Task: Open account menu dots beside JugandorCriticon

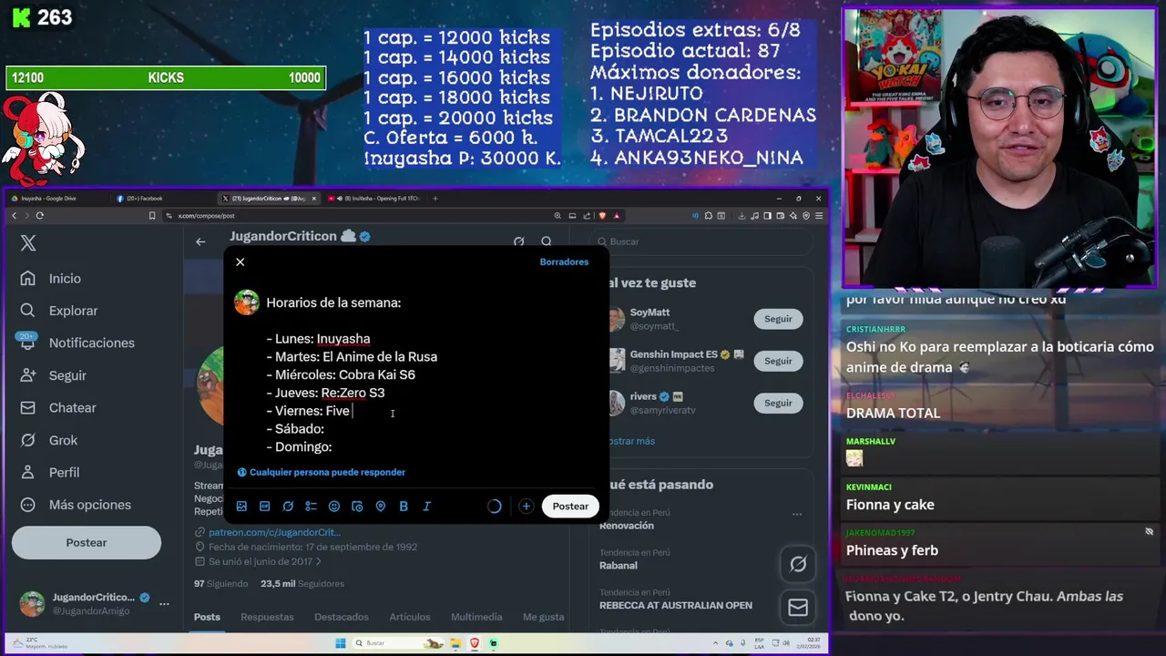Action: (164, 603)
